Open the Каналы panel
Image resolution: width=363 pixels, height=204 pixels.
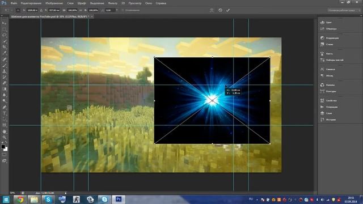click(x=327, y=85)
